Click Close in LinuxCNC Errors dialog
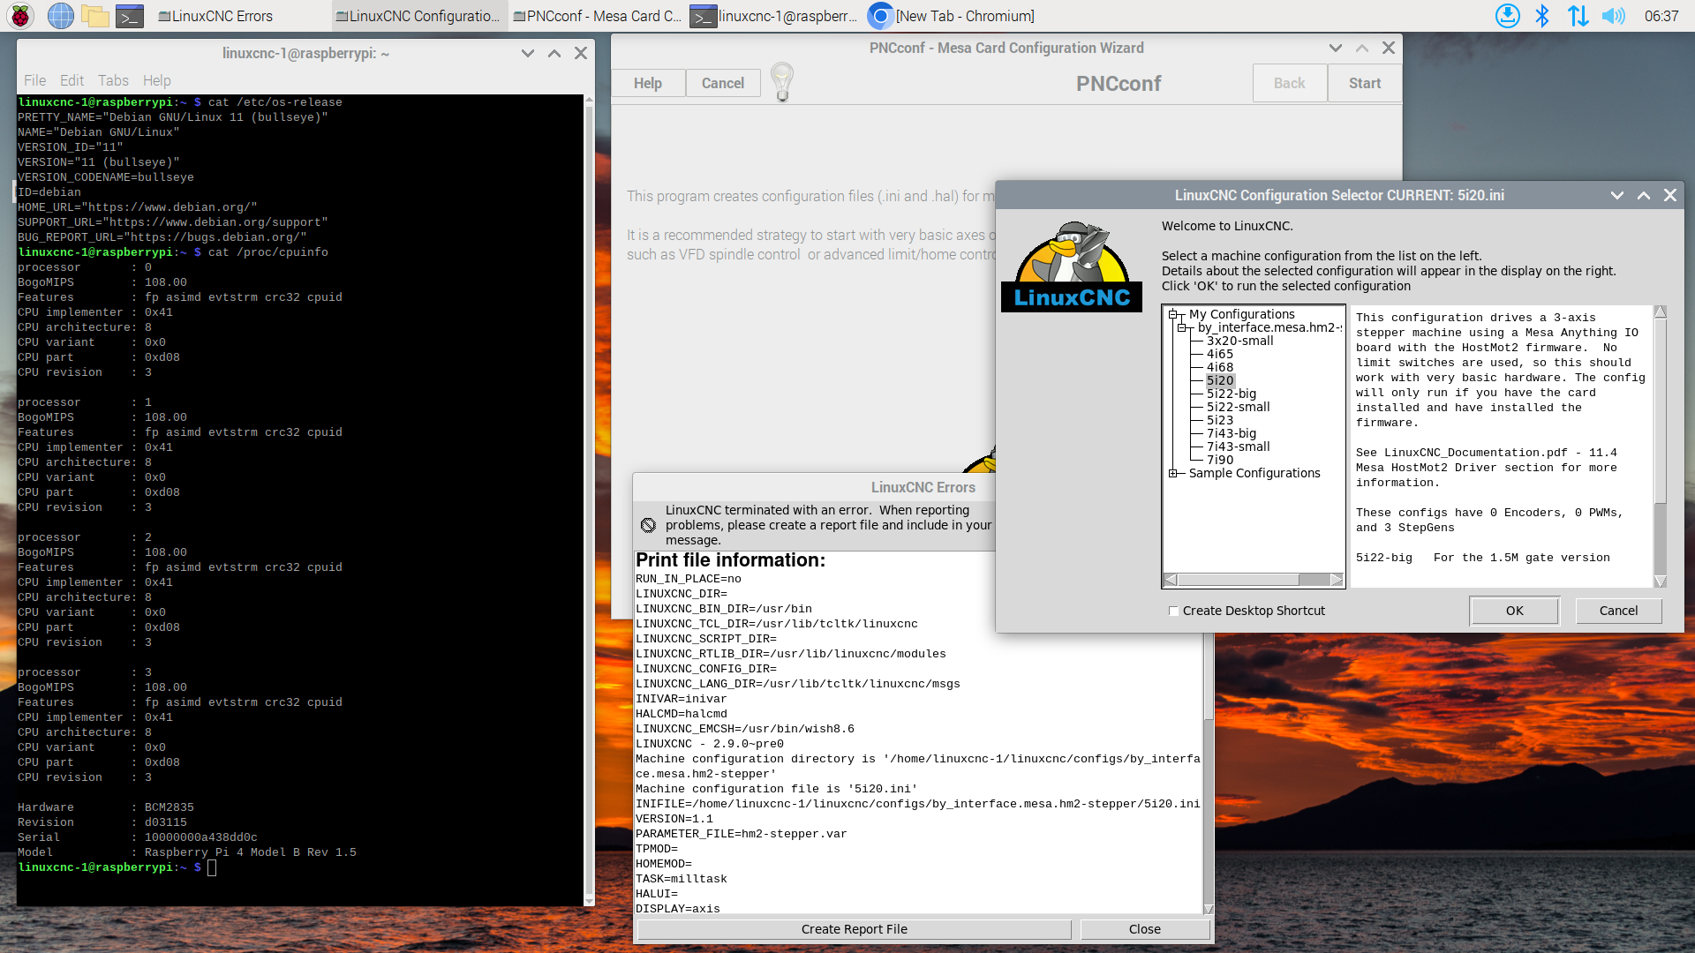Viewport: 1695px width, 953px height. tap(1145, 929)
